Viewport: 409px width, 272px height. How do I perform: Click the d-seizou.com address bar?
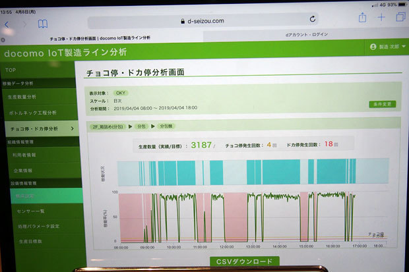coord(203,21)
